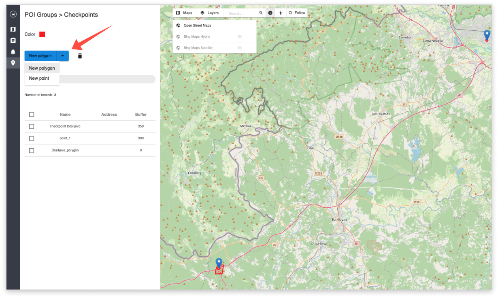Click Metlika town label on map
The image size is (498, 298).
[x=245, y=126]
